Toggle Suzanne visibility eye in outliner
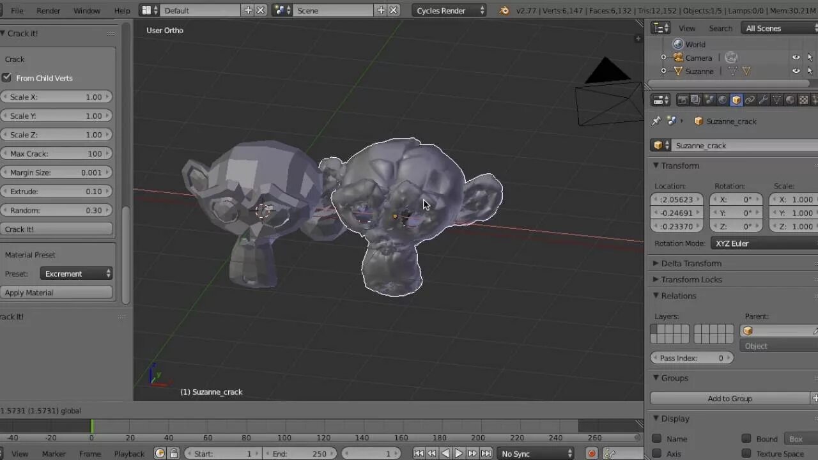This screenshot has height=460, width=818. pos(796,71)
